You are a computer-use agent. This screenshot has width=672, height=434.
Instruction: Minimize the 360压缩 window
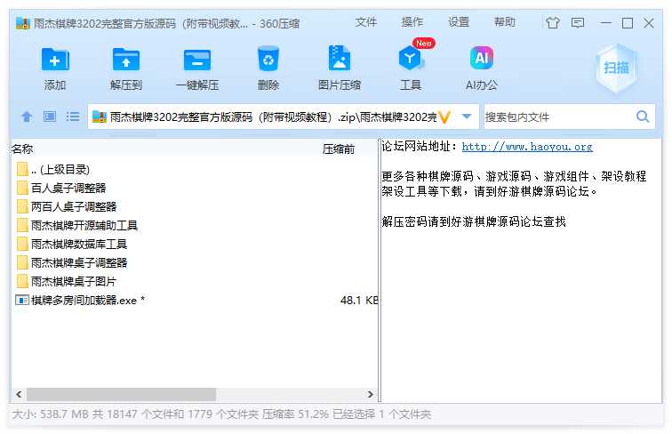point(605,23)
